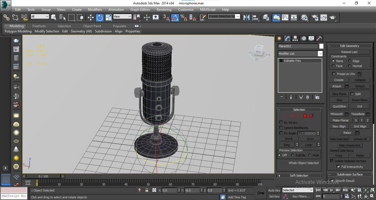
Task: Enable Ignore Backfacing checkbox
Action: pos(281,128)
